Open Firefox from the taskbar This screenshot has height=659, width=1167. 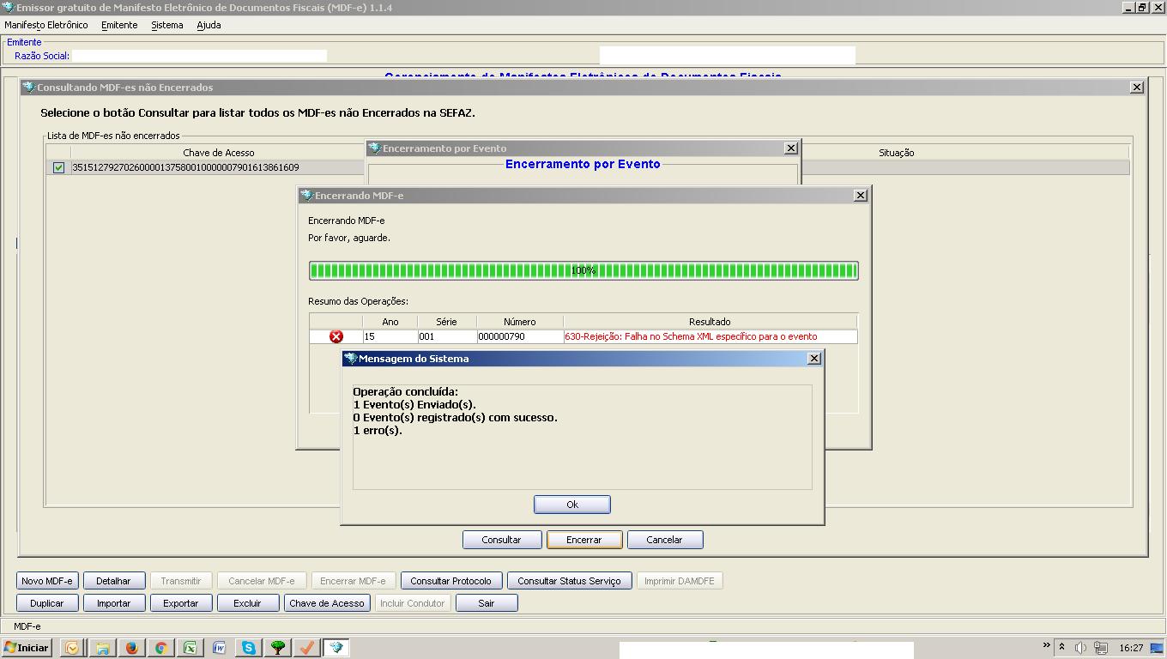(131, 648)
